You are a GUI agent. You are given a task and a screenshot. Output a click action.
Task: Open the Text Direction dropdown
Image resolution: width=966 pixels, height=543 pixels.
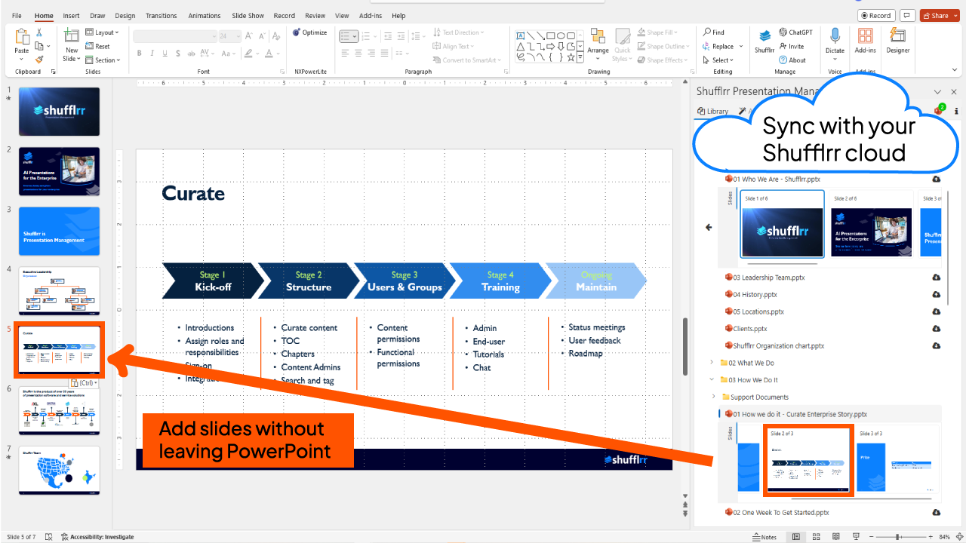(x=460, y=32)
